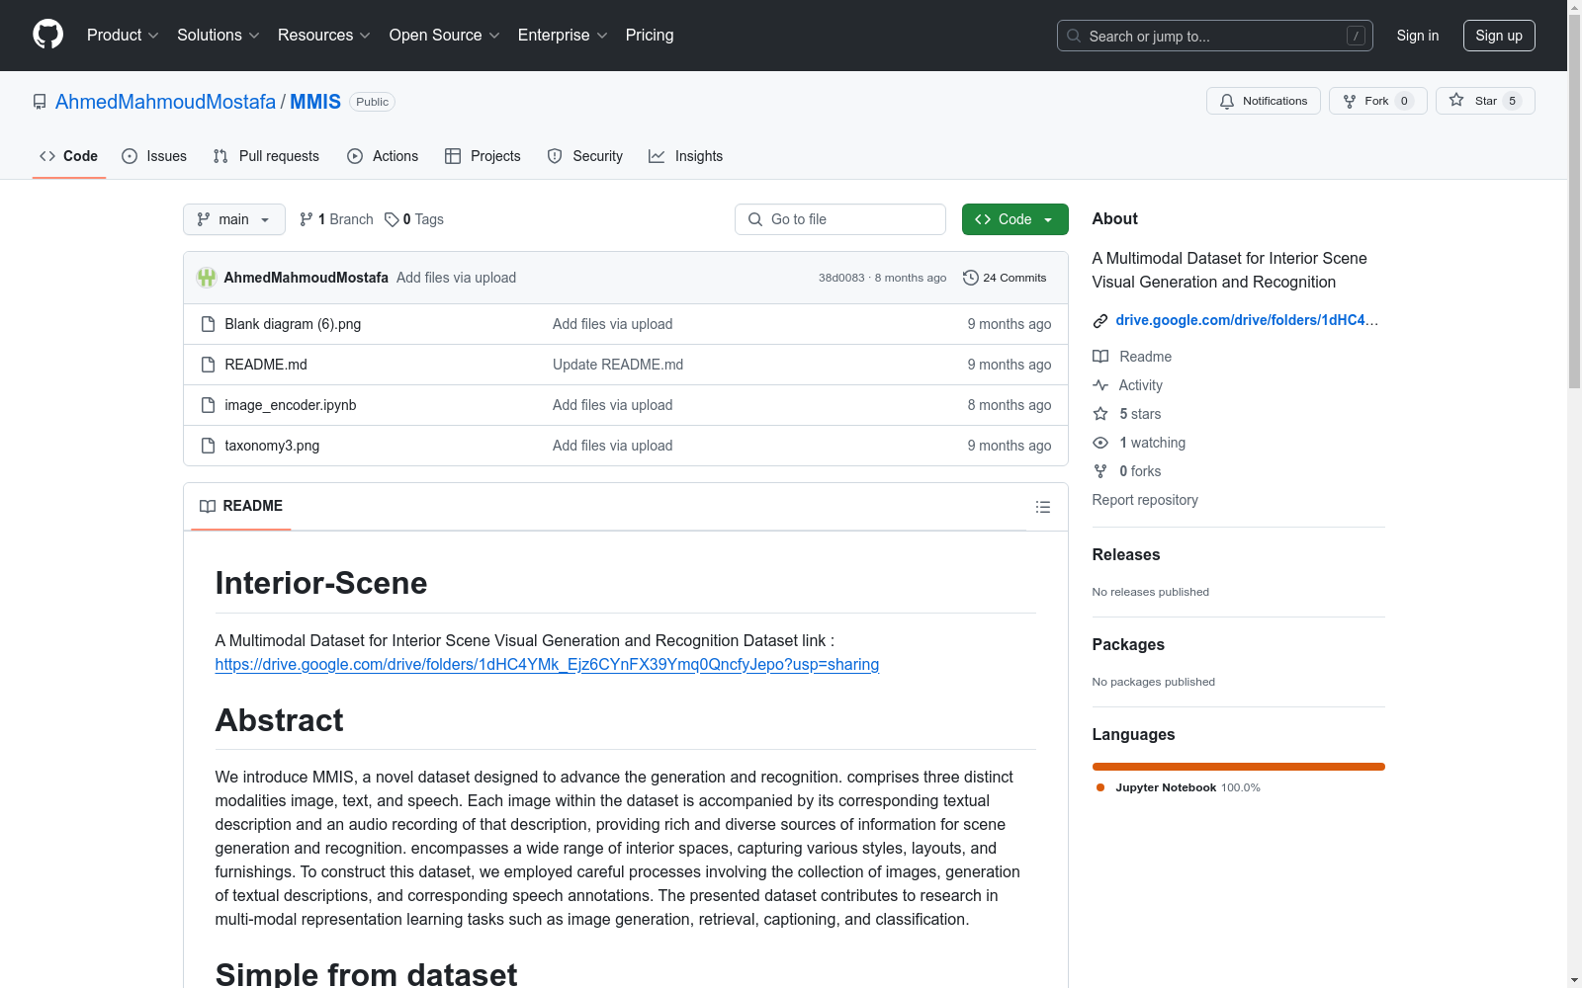Open the Pricing page
Screen dimensions: 1582x988
pyautogui.click(x=650, y=35)
